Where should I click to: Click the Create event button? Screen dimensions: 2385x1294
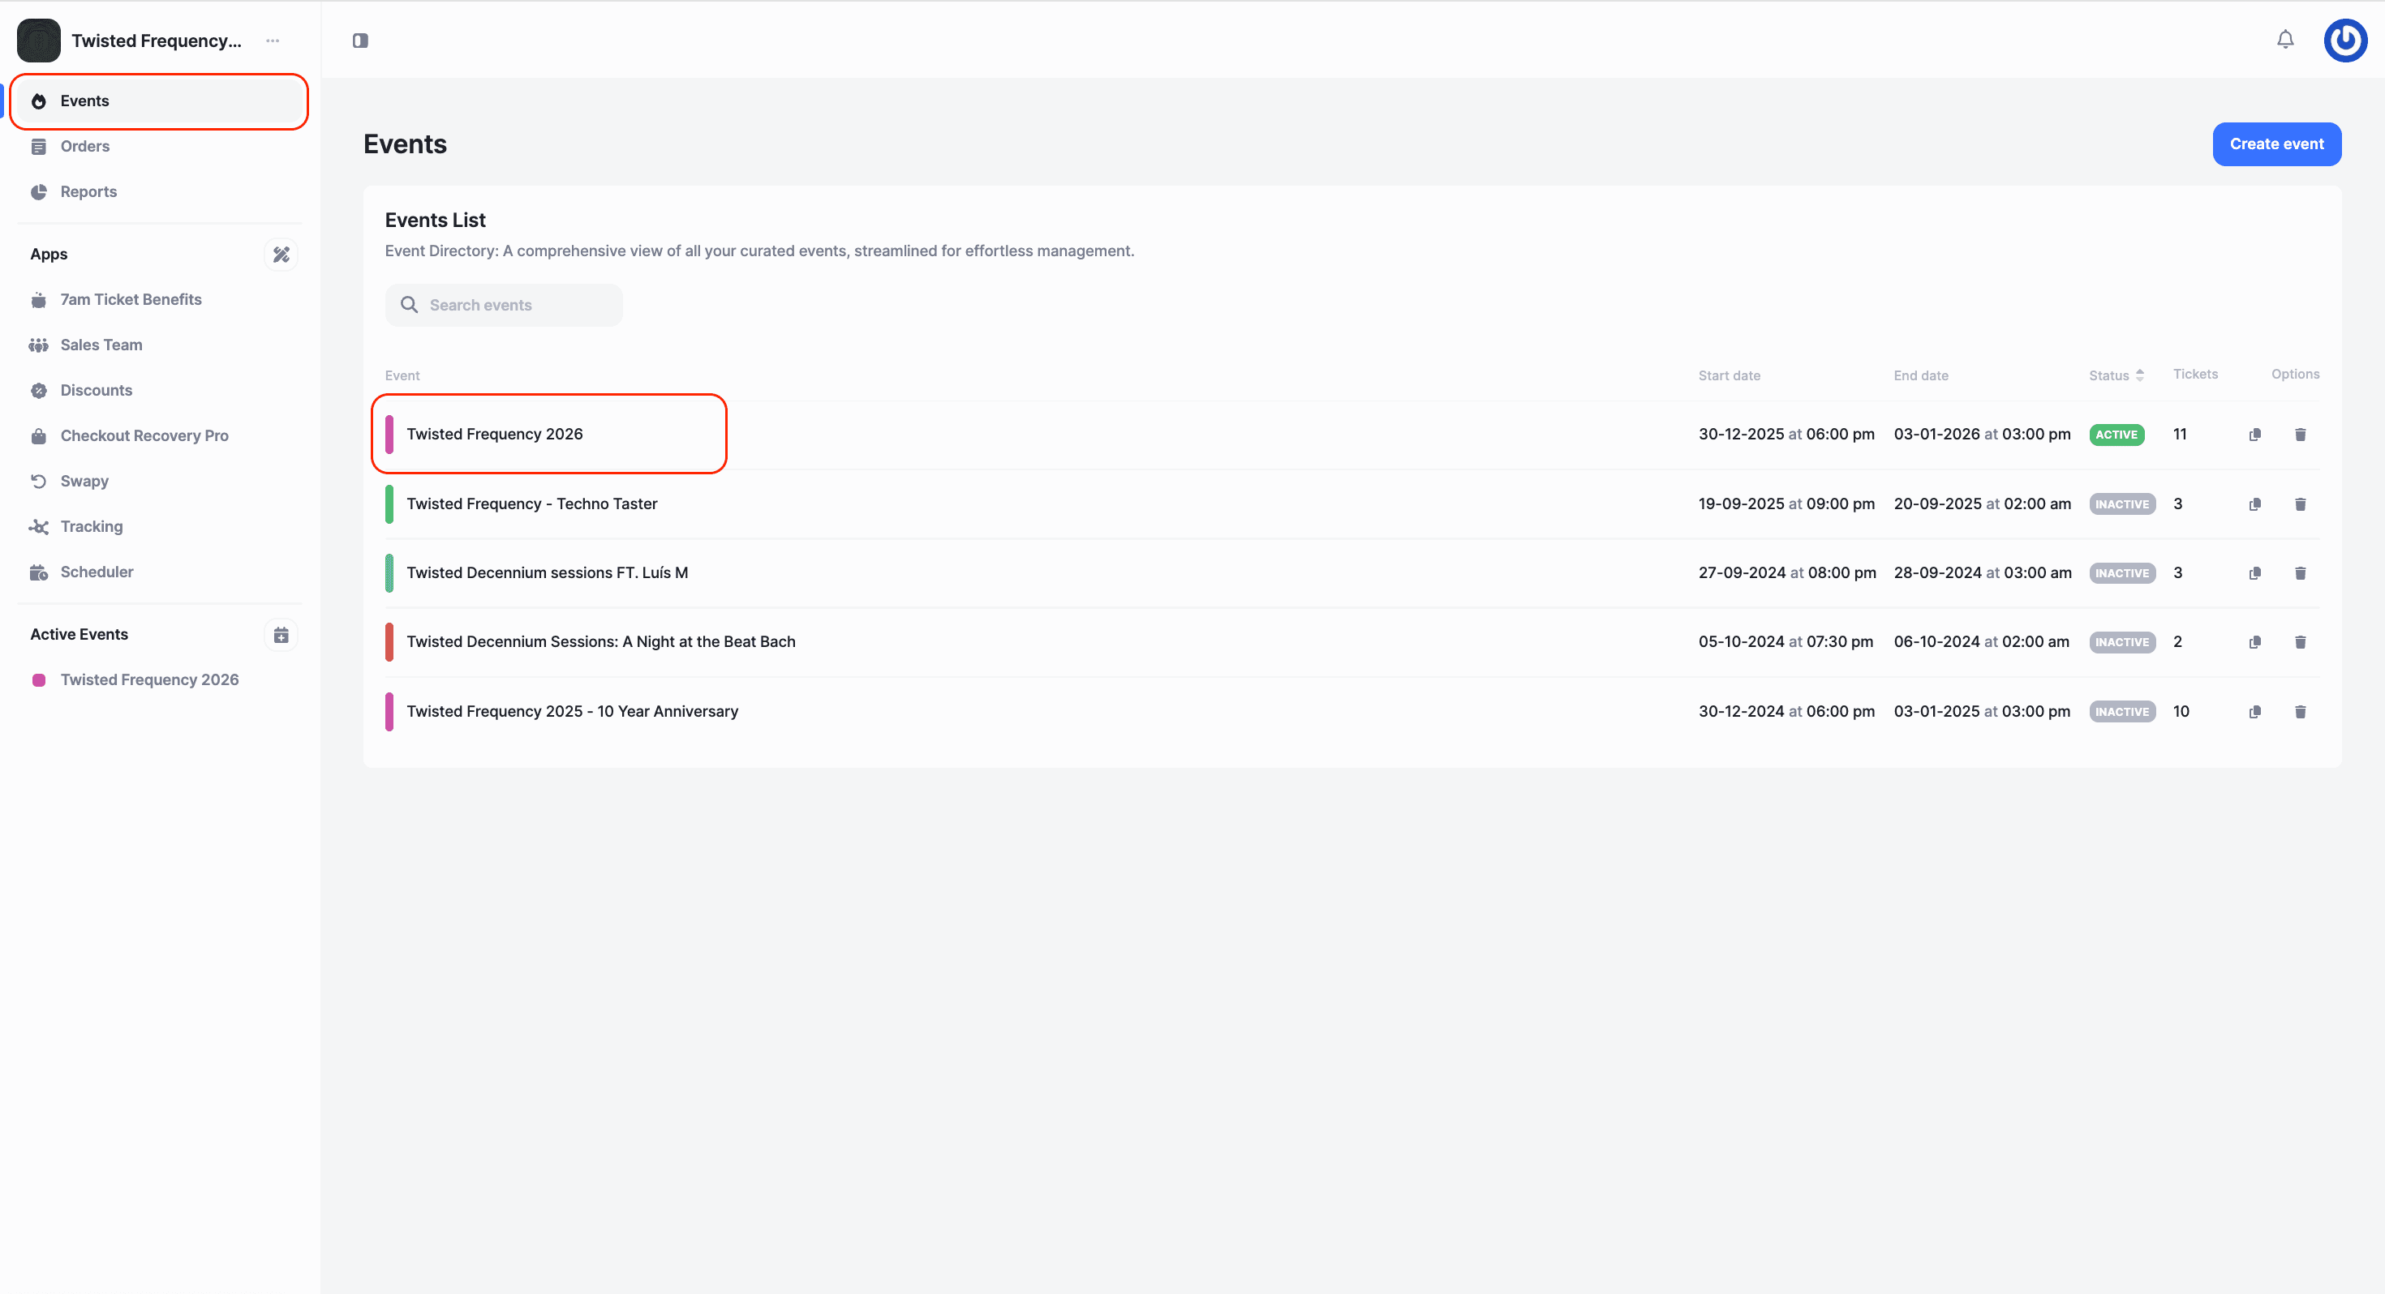point(2275,144)
